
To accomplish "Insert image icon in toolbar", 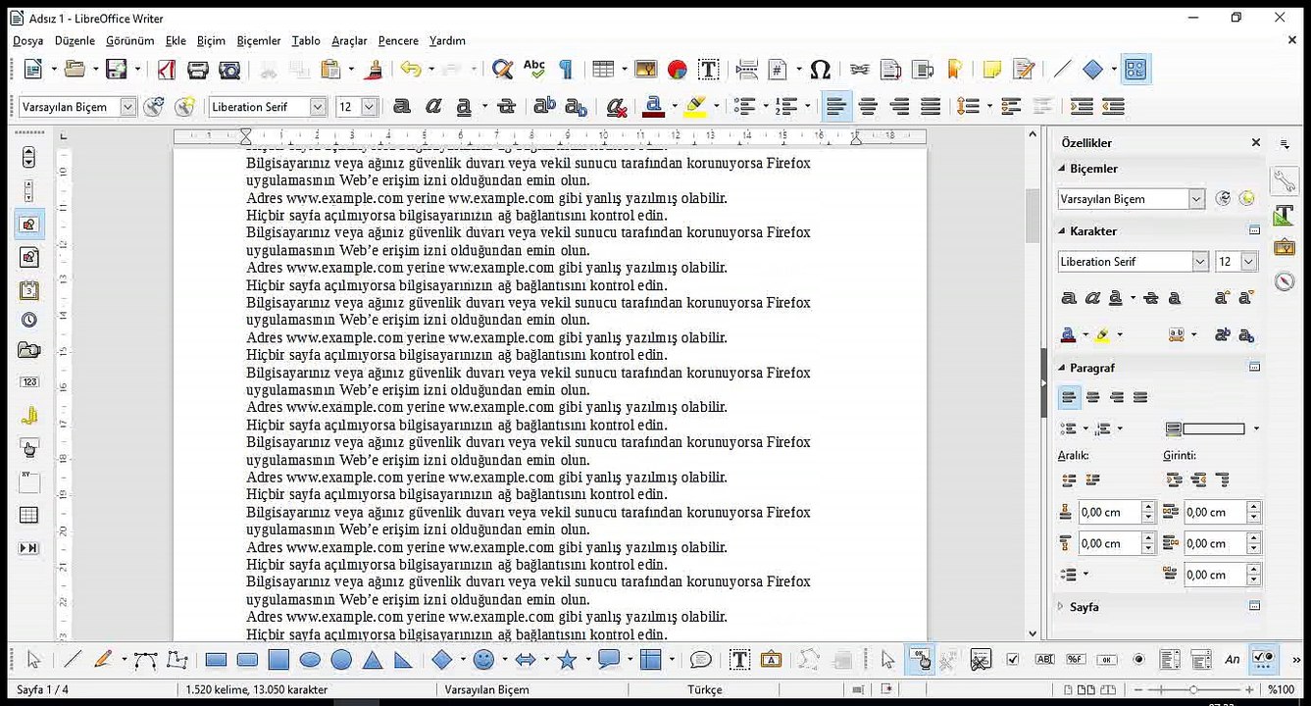I will tap(645, 70).
